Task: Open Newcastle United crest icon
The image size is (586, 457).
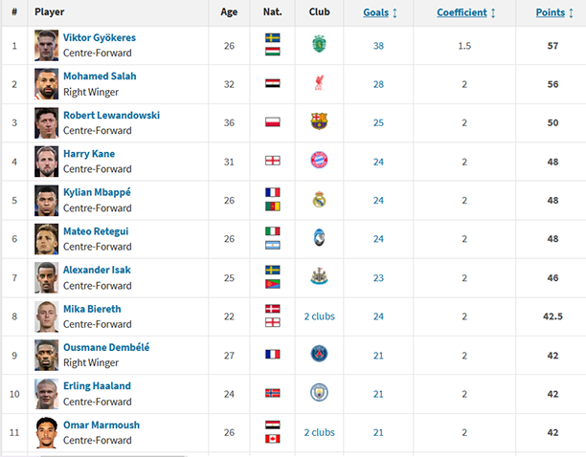Action: (320, 277)
